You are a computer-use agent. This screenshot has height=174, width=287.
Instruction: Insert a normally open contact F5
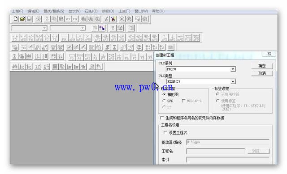(15, 38)
